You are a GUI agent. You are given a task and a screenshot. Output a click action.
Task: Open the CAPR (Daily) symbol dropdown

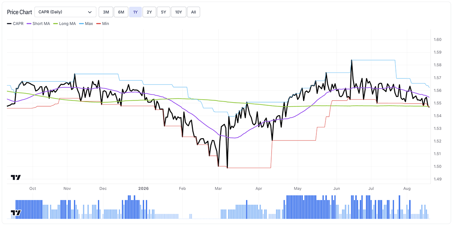click(x=65, y=12)
